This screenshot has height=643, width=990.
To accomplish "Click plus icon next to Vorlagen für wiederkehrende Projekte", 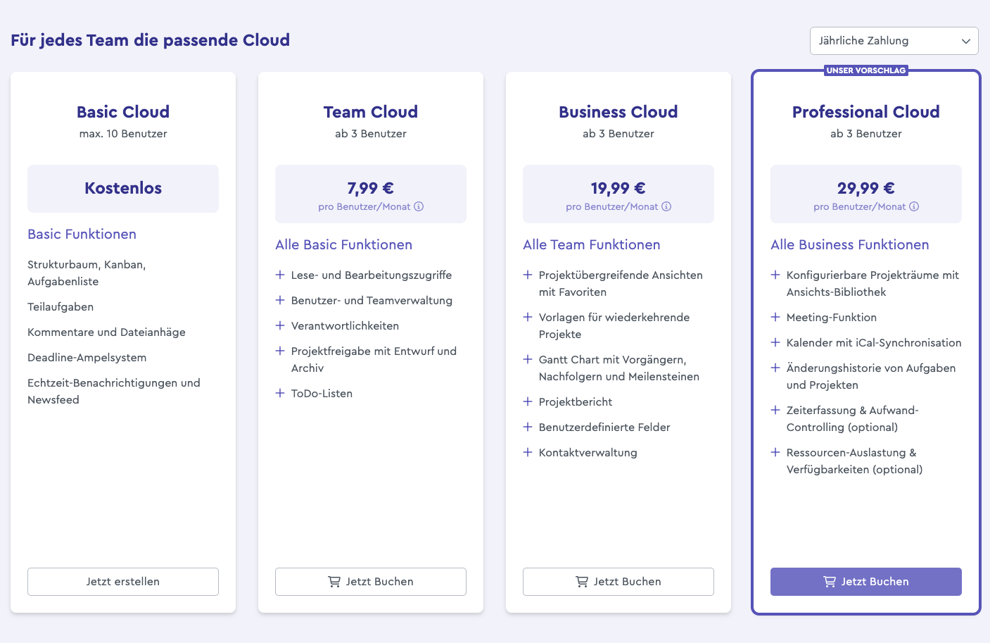I will 528,317.
